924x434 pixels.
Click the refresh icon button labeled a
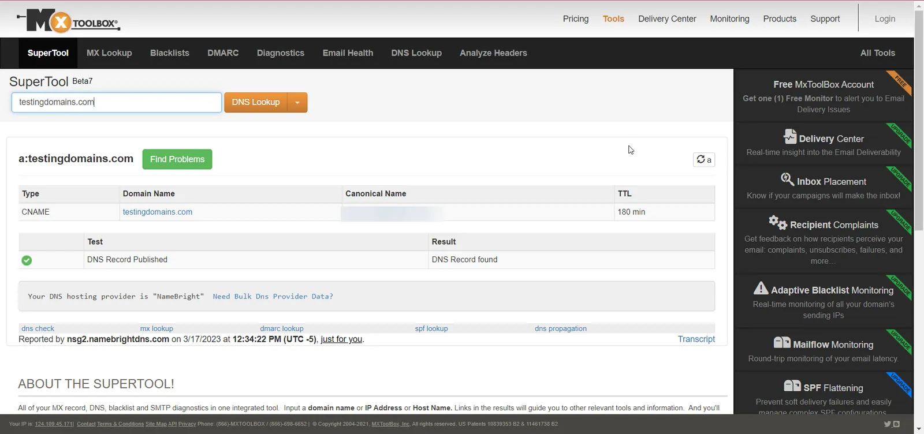coord(704,159)
